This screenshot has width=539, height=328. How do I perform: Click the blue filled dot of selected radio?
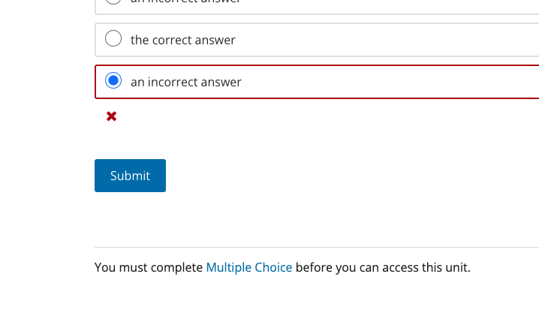click(x=113, y=80)
